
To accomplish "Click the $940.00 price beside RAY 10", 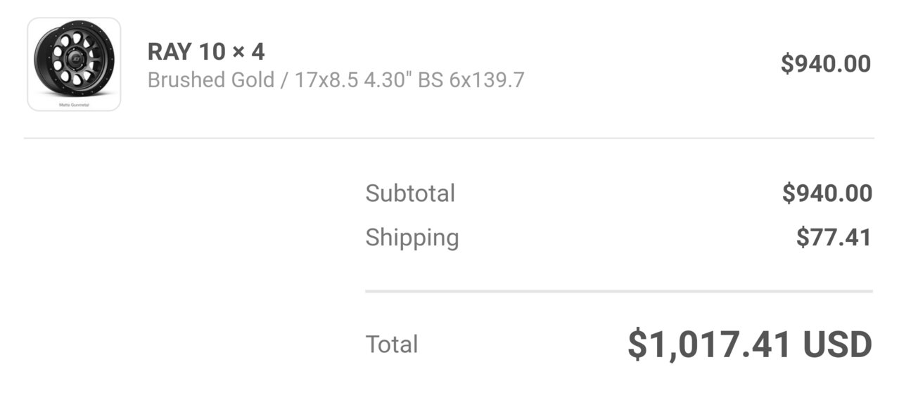I will (x=826, y=64).
